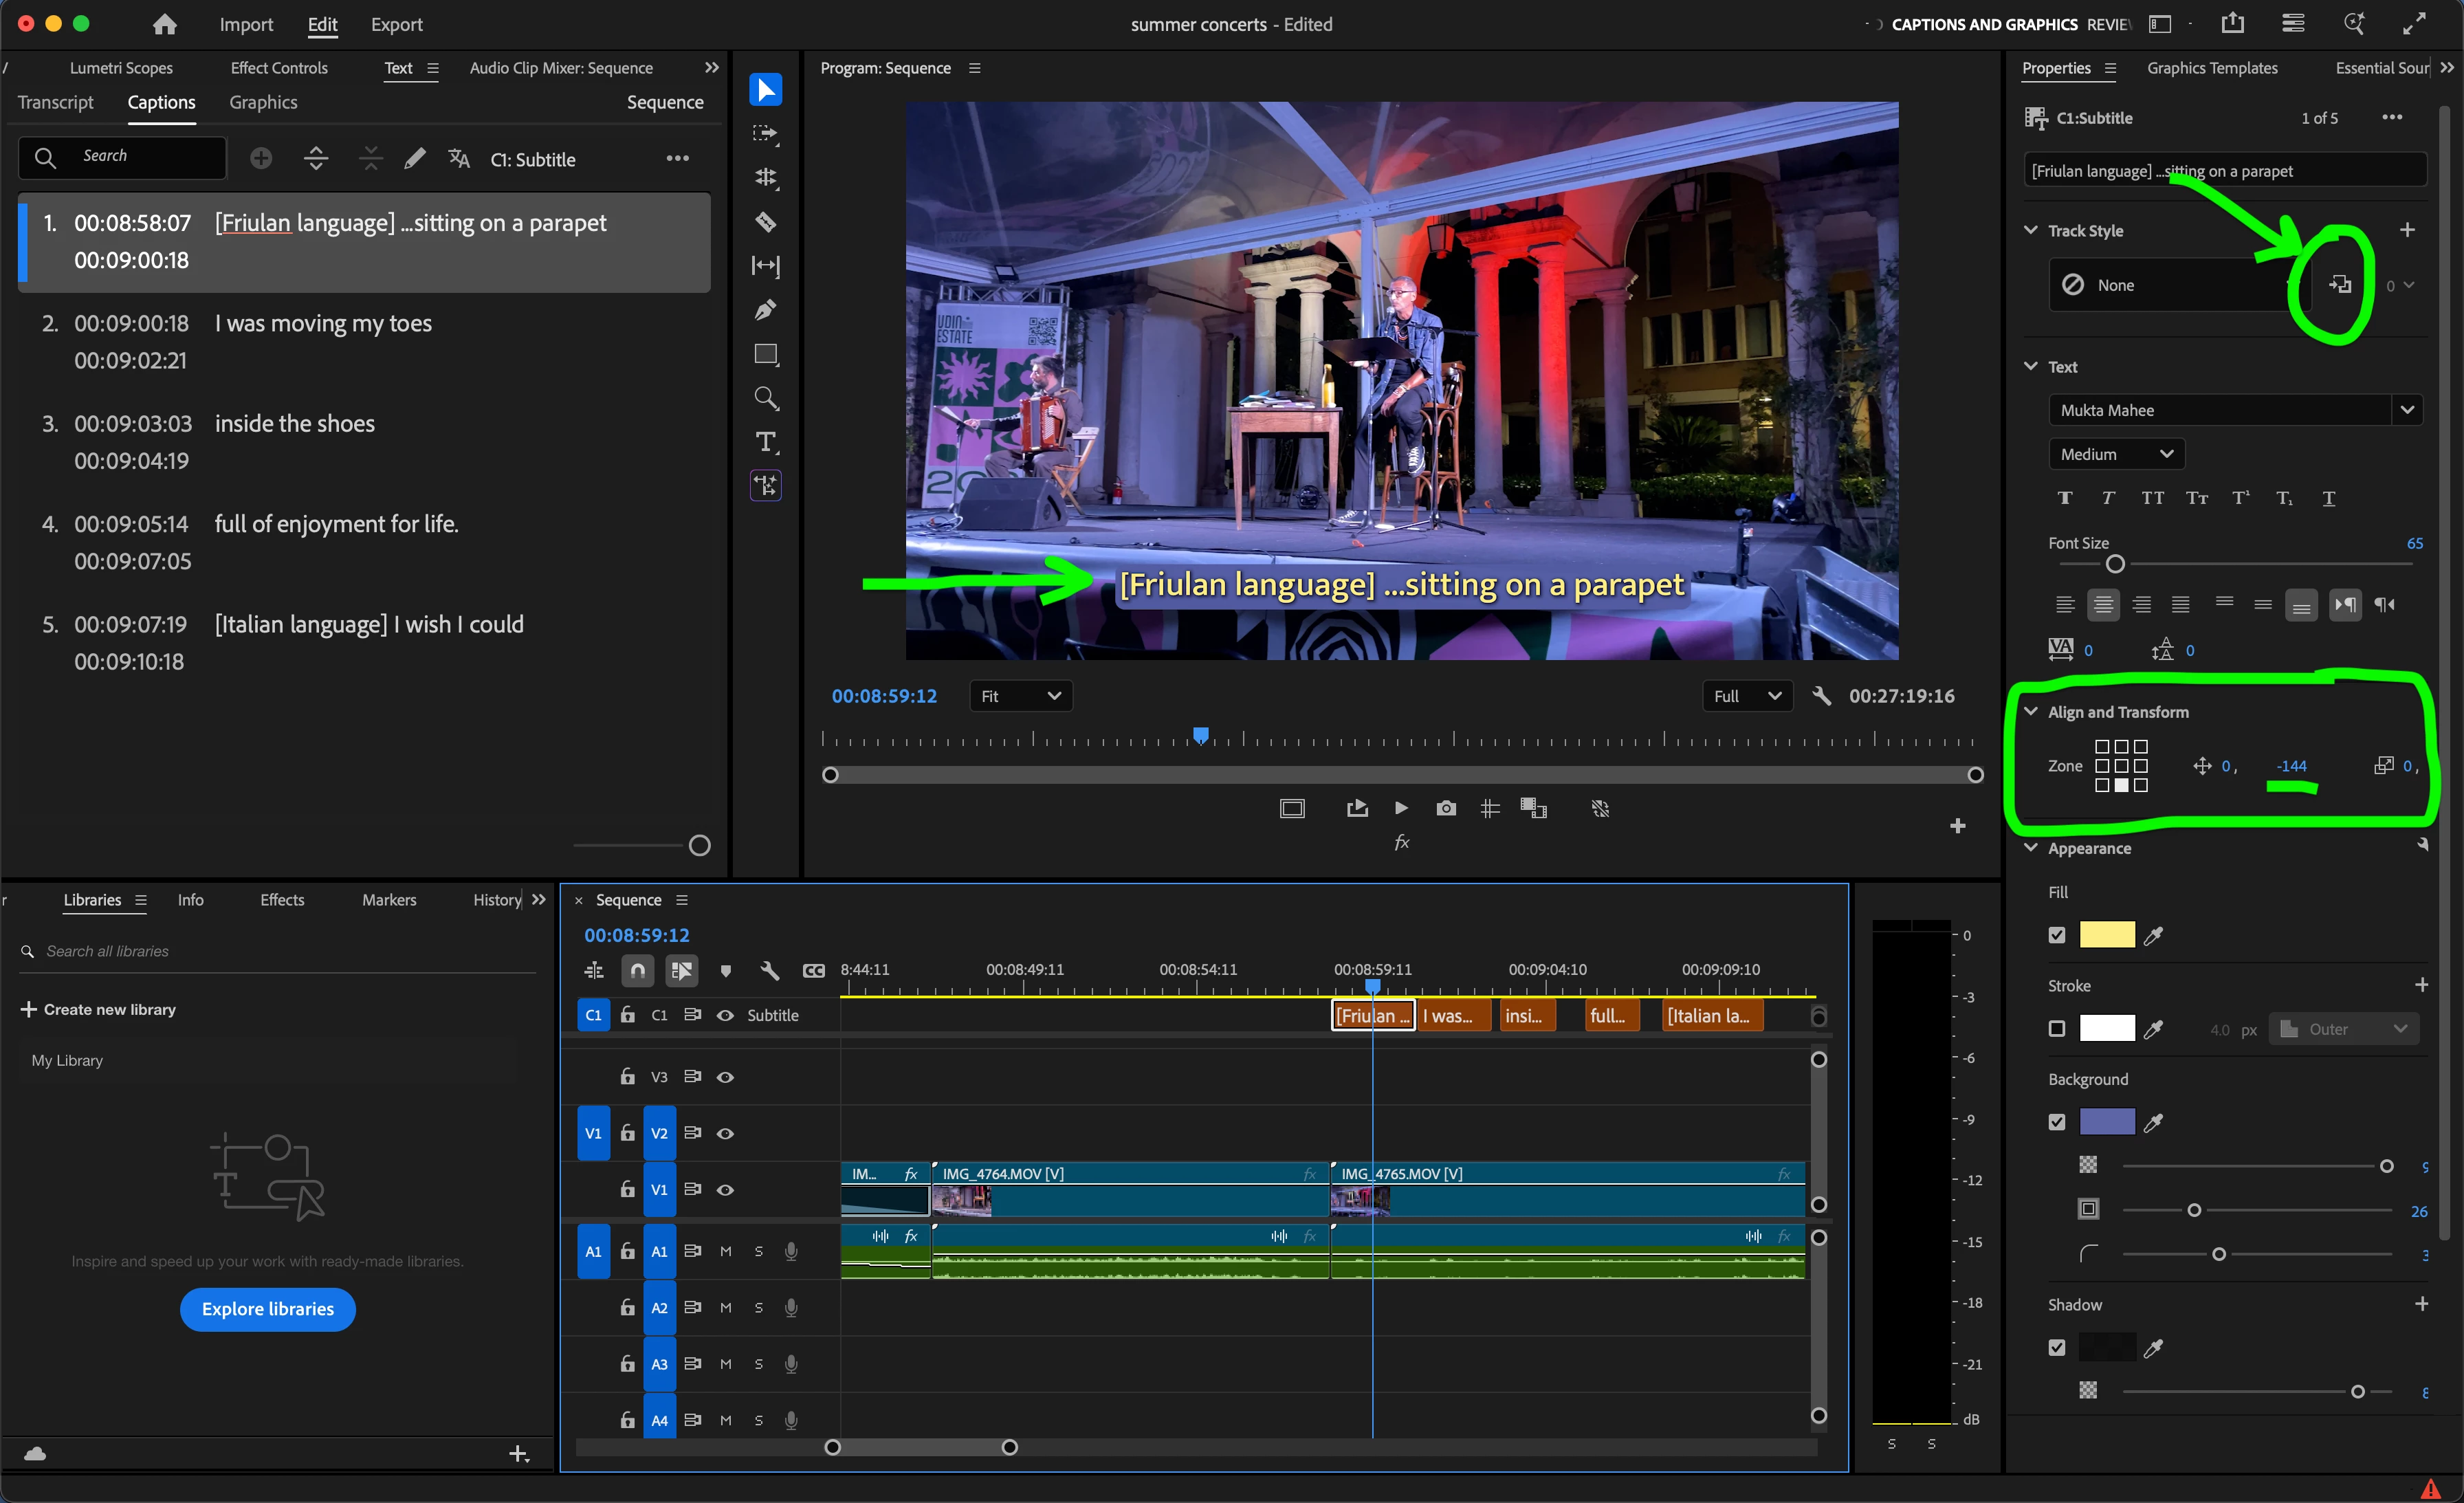Collapse the Align and Transform section
The height and width of the screenshot is (1503, 2464).
(x=2030, y=712)
